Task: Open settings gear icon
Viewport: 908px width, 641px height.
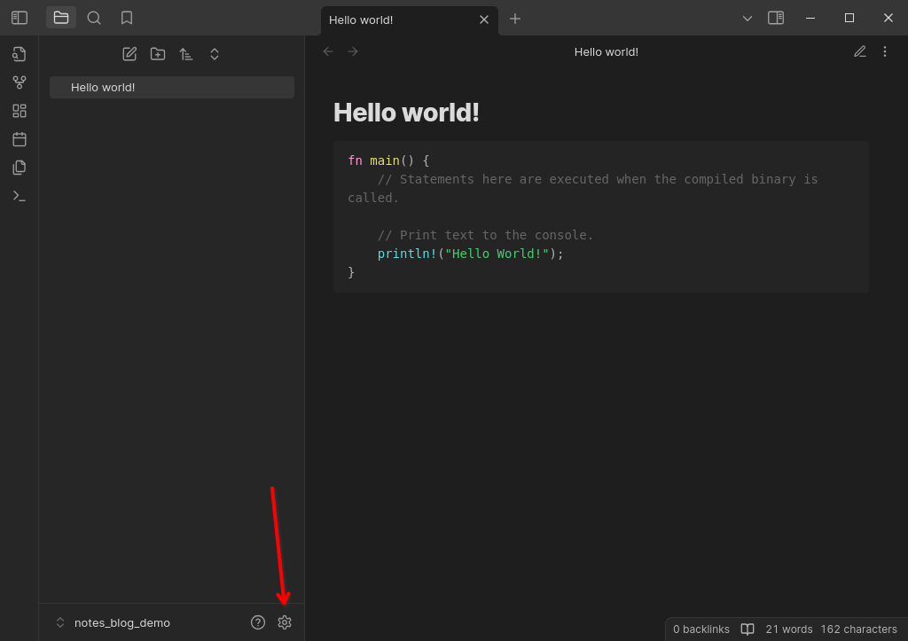Action: point(285,622)
